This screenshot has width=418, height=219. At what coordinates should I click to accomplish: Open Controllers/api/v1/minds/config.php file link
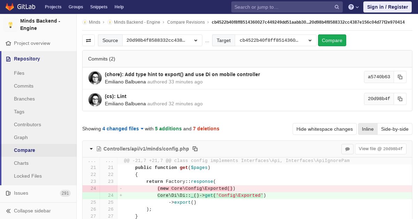click(x=146, y=149)
